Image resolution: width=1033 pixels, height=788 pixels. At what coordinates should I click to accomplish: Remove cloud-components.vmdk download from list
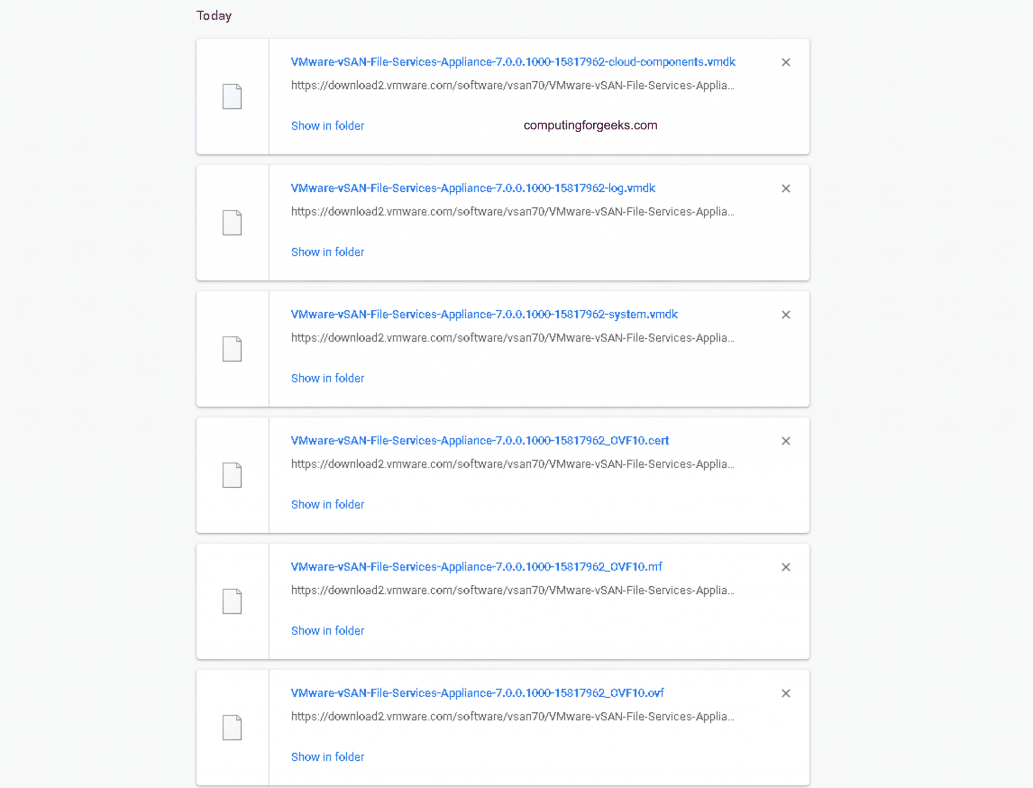785,63
